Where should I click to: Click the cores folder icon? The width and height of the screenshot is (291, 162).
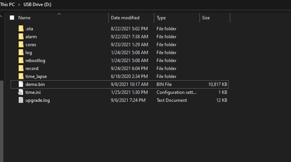coord(21,45)
